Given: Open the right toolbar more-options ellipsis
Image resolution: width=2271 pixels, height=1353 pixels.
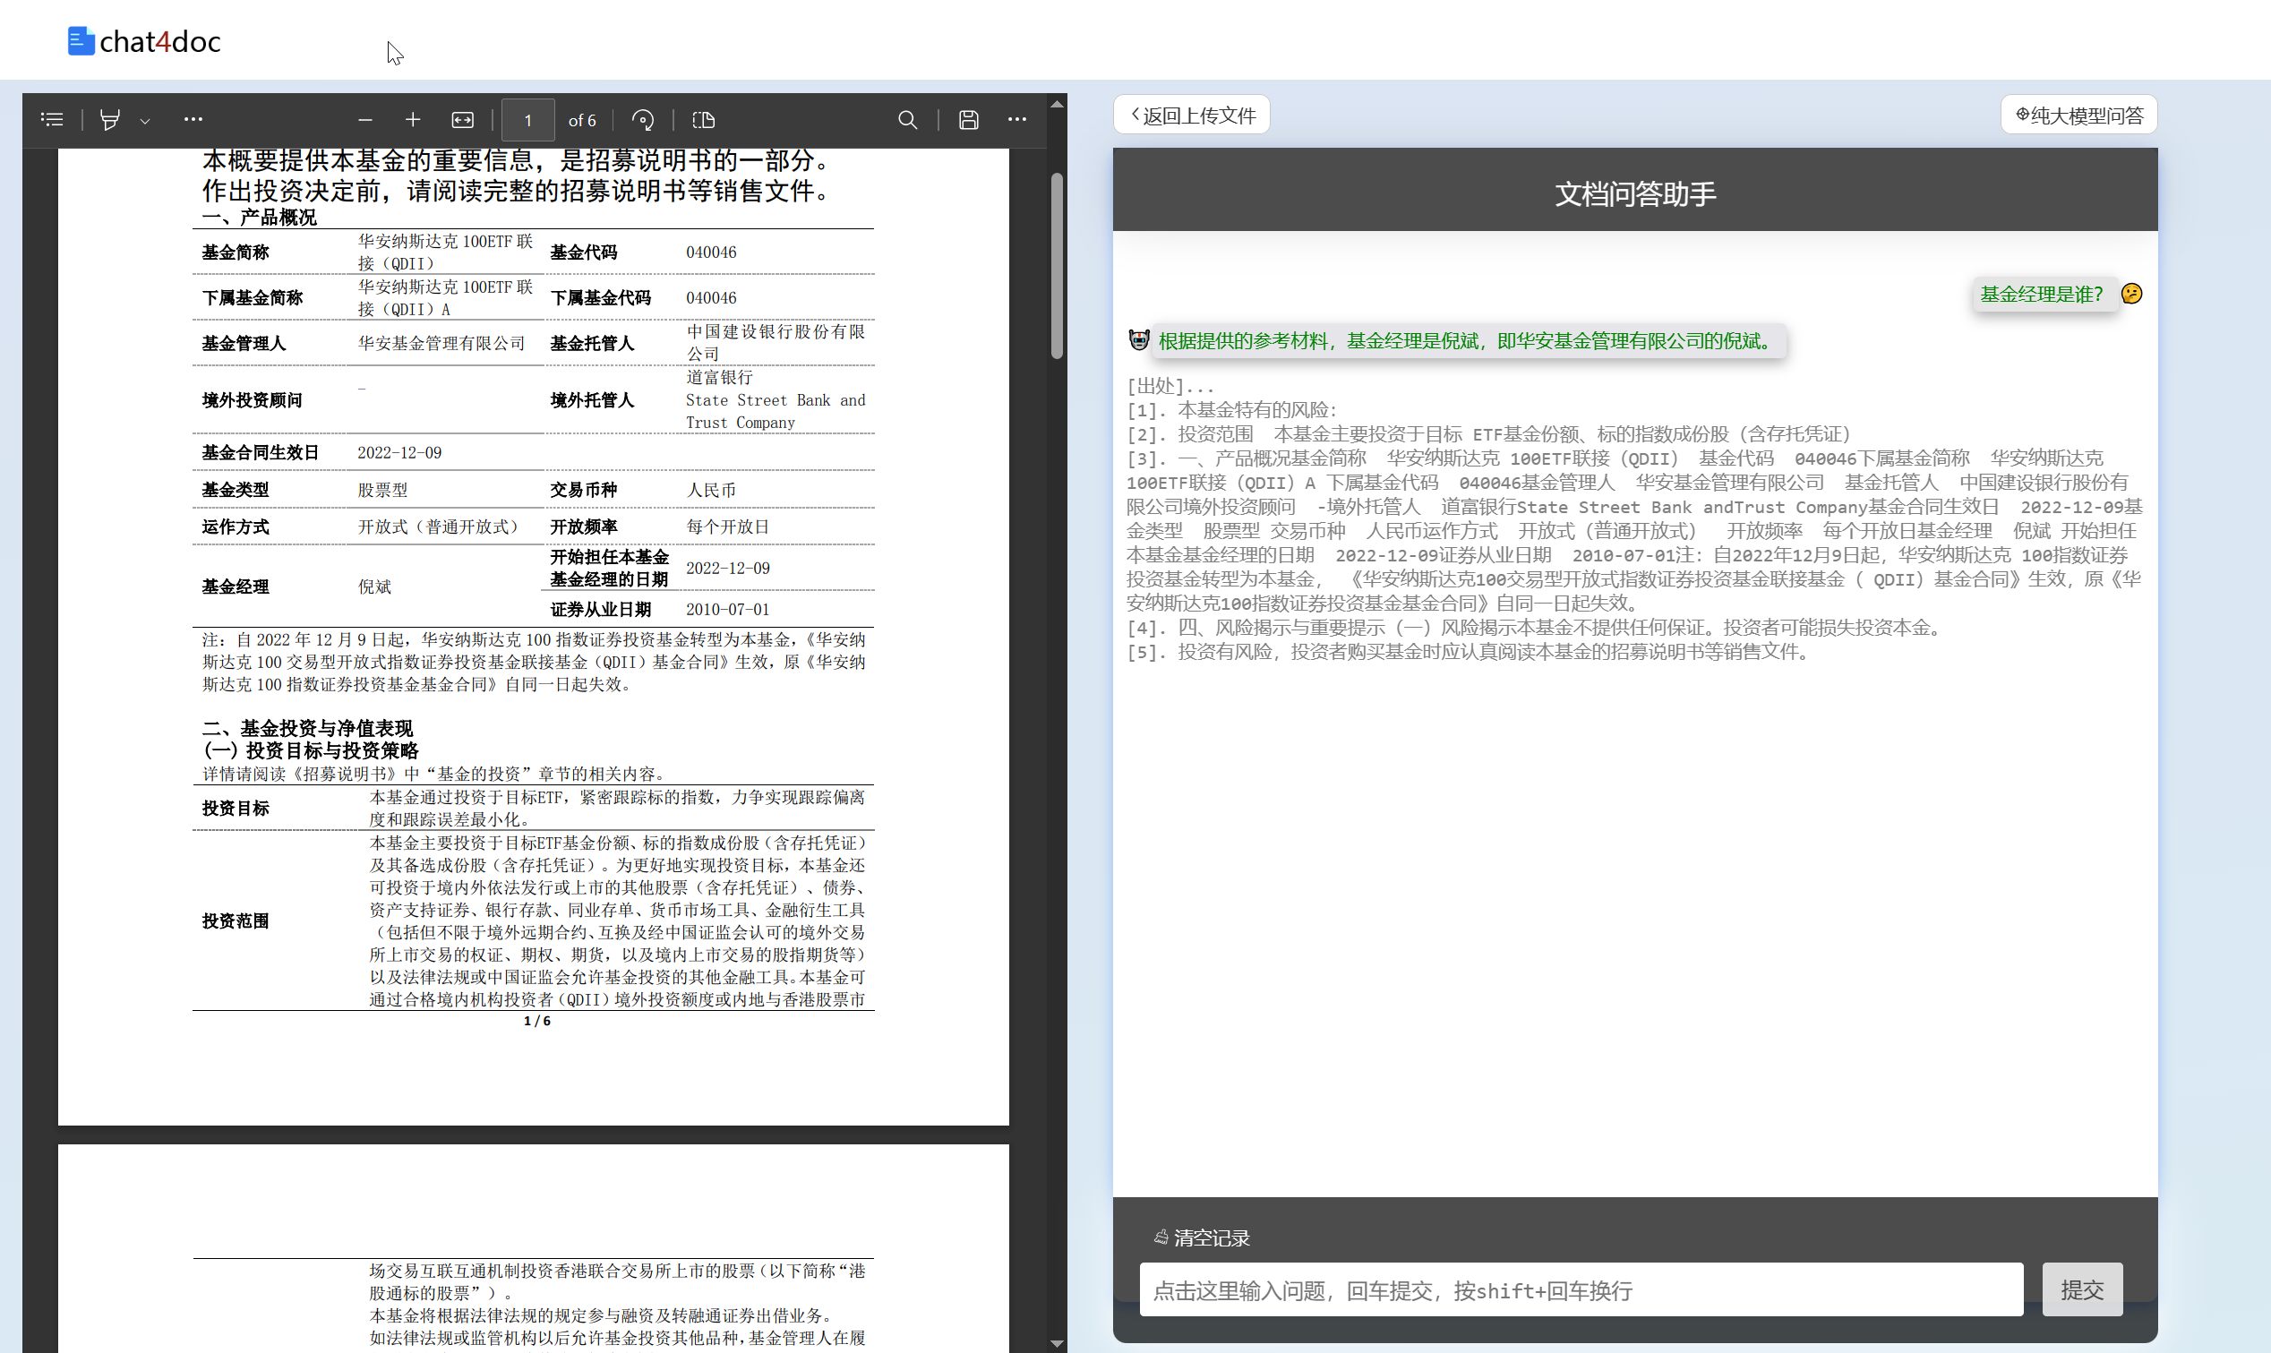Looking at the screenshot, I should point(1016,119).
